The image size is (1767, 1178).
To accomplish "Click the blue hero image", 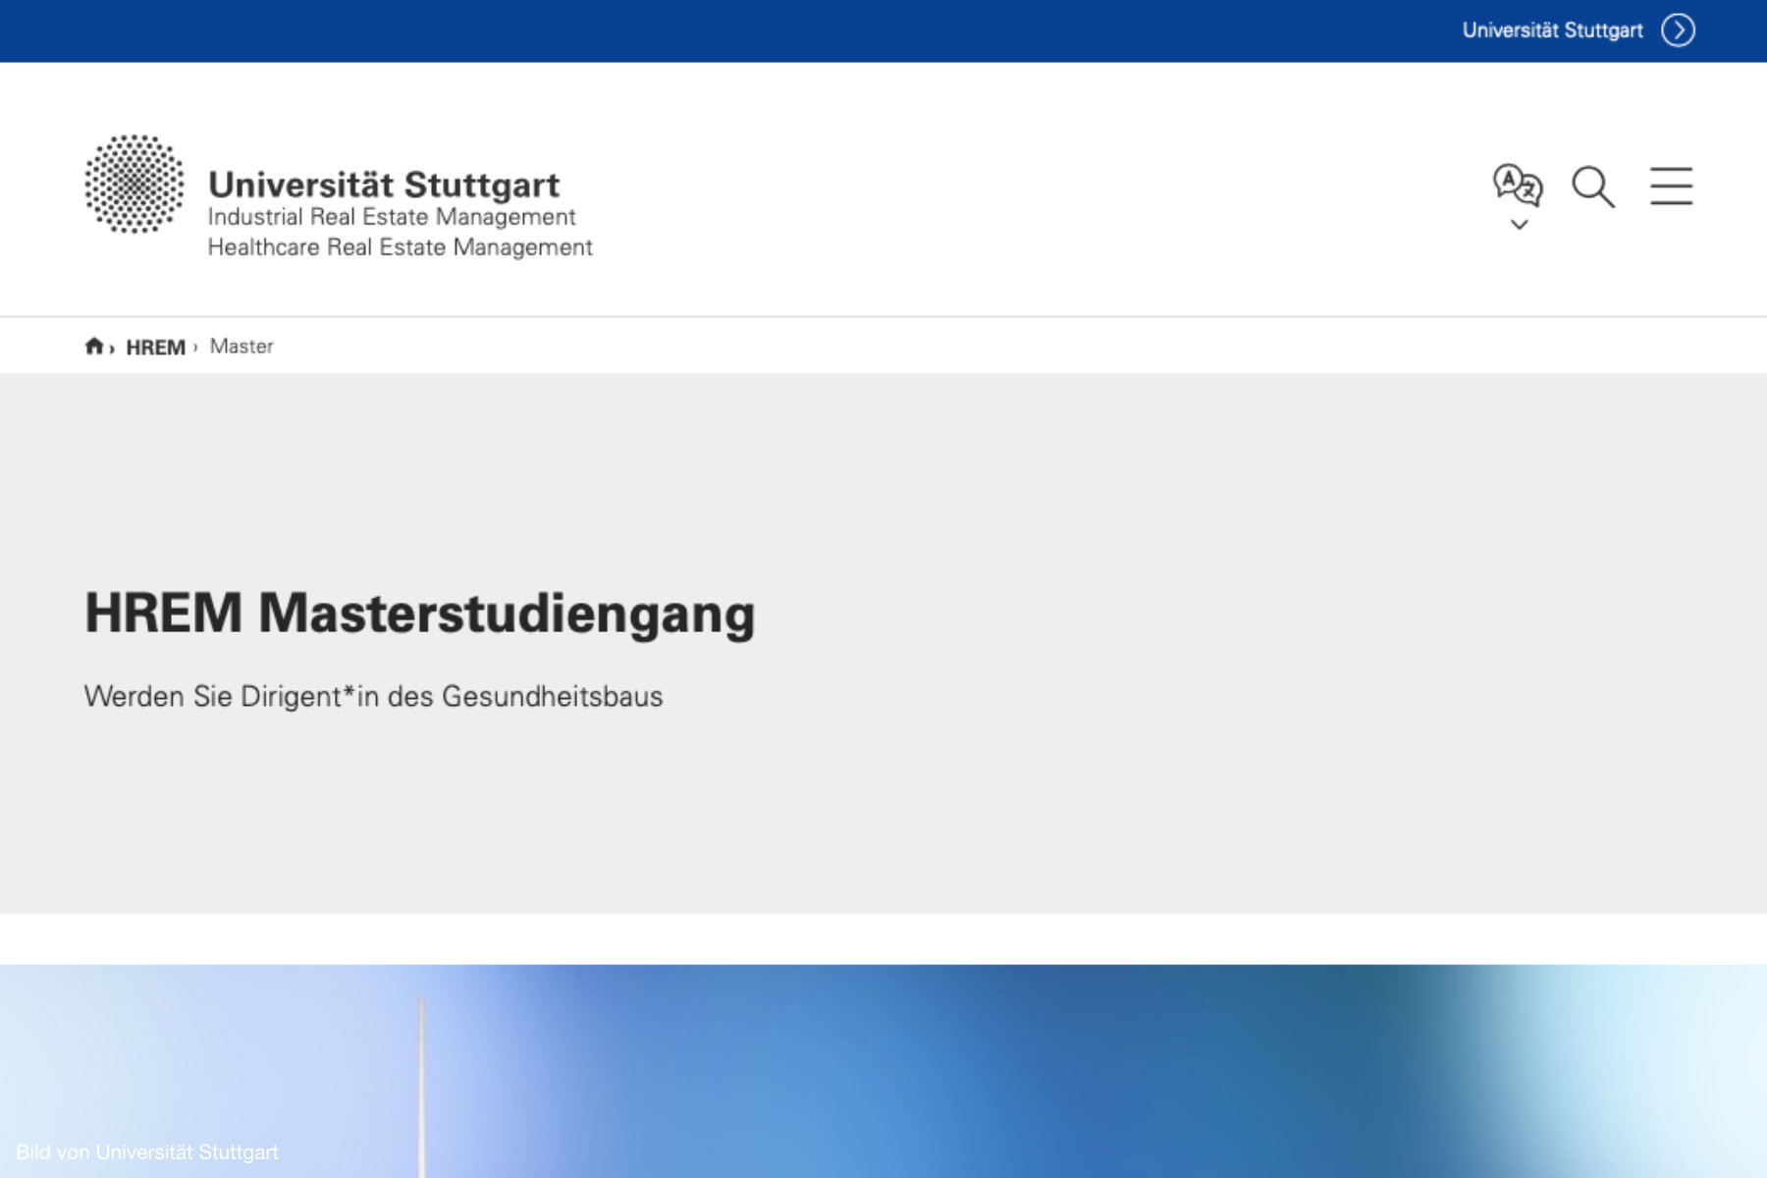I will (x=982, y=1070).
